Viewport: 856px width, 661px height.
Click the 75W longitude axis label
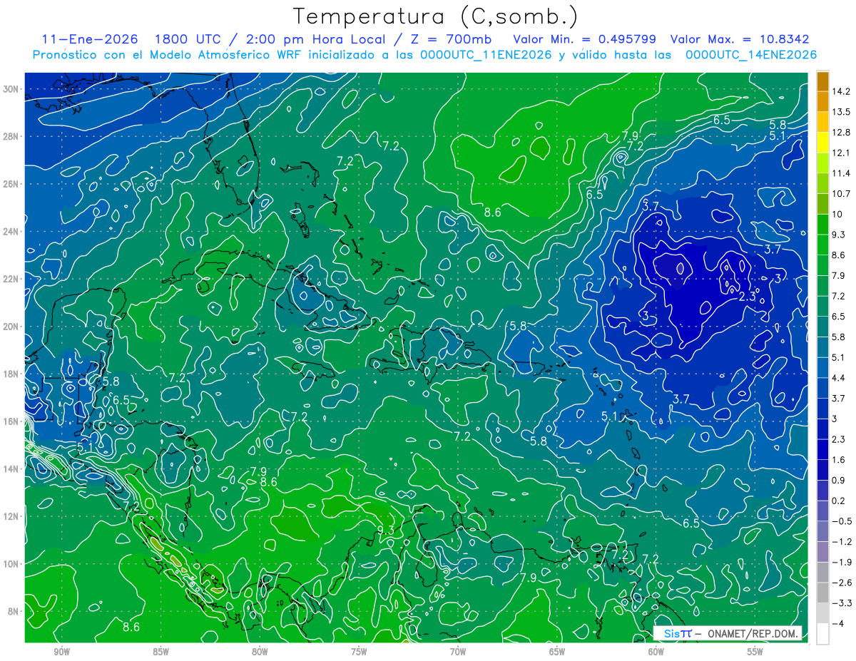click(359, 651)
